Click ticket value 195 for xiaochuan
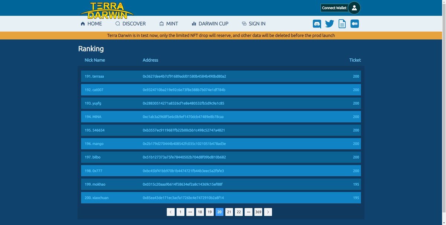 (356, 198)
